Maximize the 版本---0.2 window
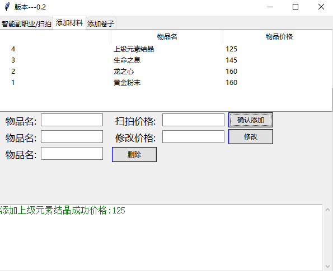The width and height of the screenshot is (333, 271). [296, 7]
